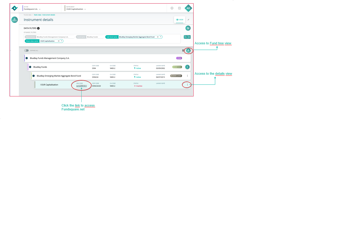The image size is (353, 247).
Task: Click launch date 03/09/2002
Action: click(161, 68)
